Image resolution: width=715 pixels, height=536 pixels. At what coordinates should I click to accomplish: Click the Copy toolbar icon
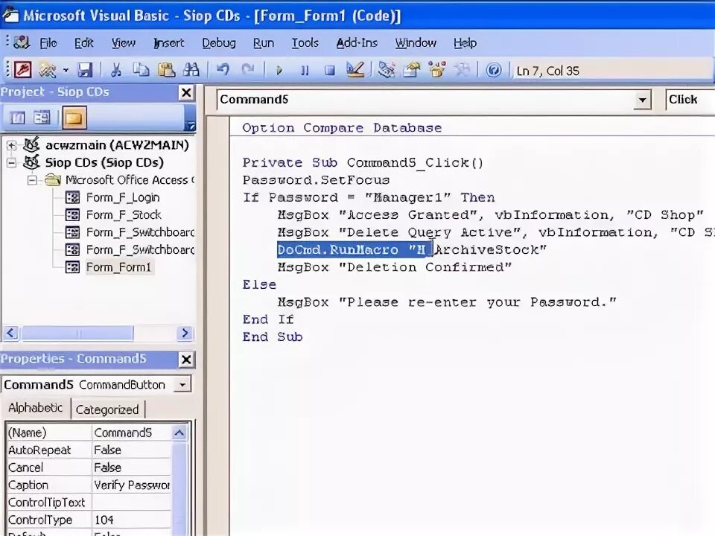pyautogui.click(x=141, y=70)
